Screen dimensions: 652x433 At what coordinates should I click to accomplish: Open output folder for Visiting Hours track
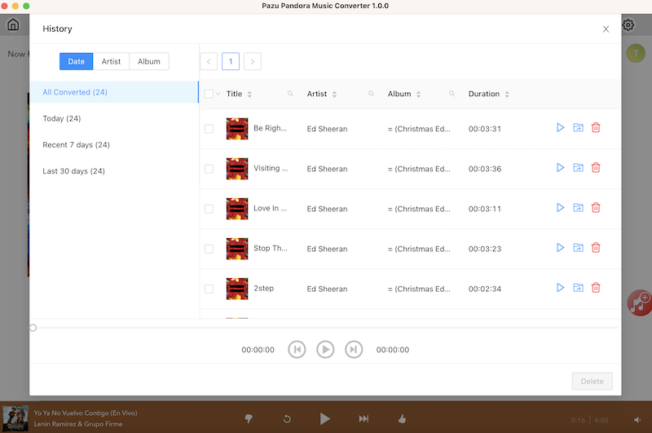coord(578,168)
